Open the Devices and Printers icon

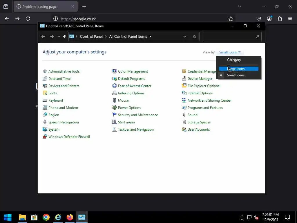click(x=45, y=86)
